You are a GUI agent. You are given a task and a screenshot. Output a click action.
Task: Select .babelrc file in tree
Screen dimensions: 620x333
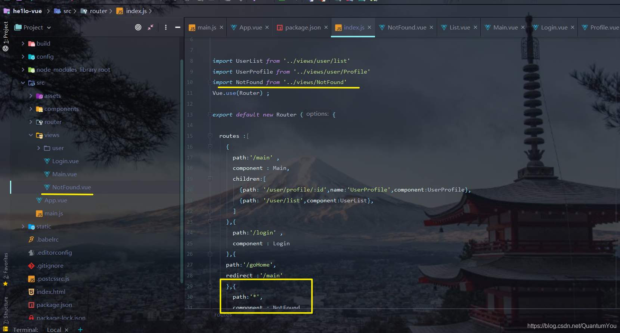click(47, 240)
